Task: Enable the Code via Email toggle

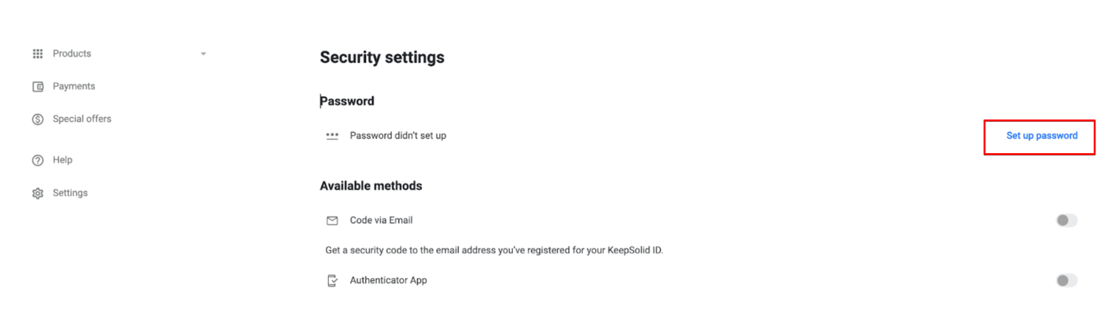Action: coord(1066,221)
